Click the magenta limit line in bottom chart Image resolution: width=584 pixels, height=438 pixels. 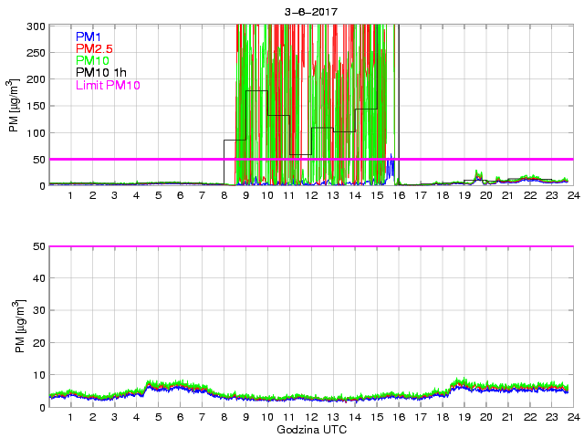pyautogui.click(x=310, y=246)
